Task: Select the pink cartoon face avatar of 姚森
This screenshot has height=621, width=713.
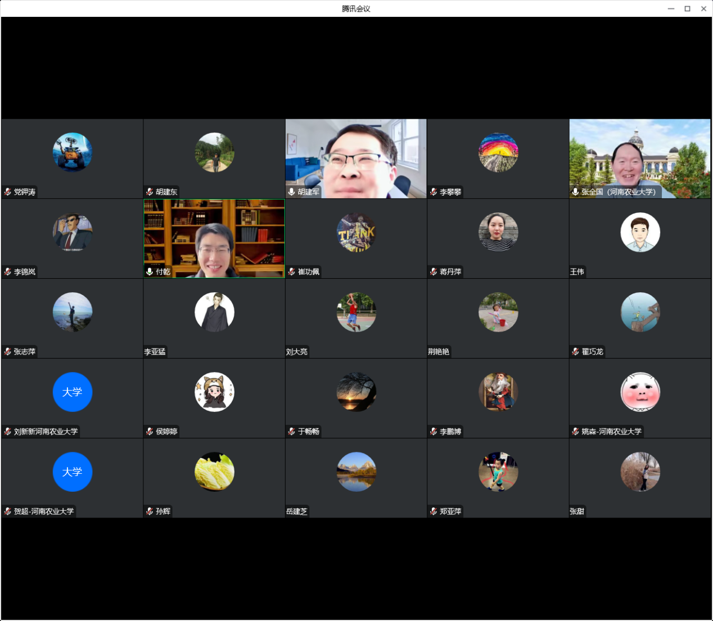Action: point(640,392)
